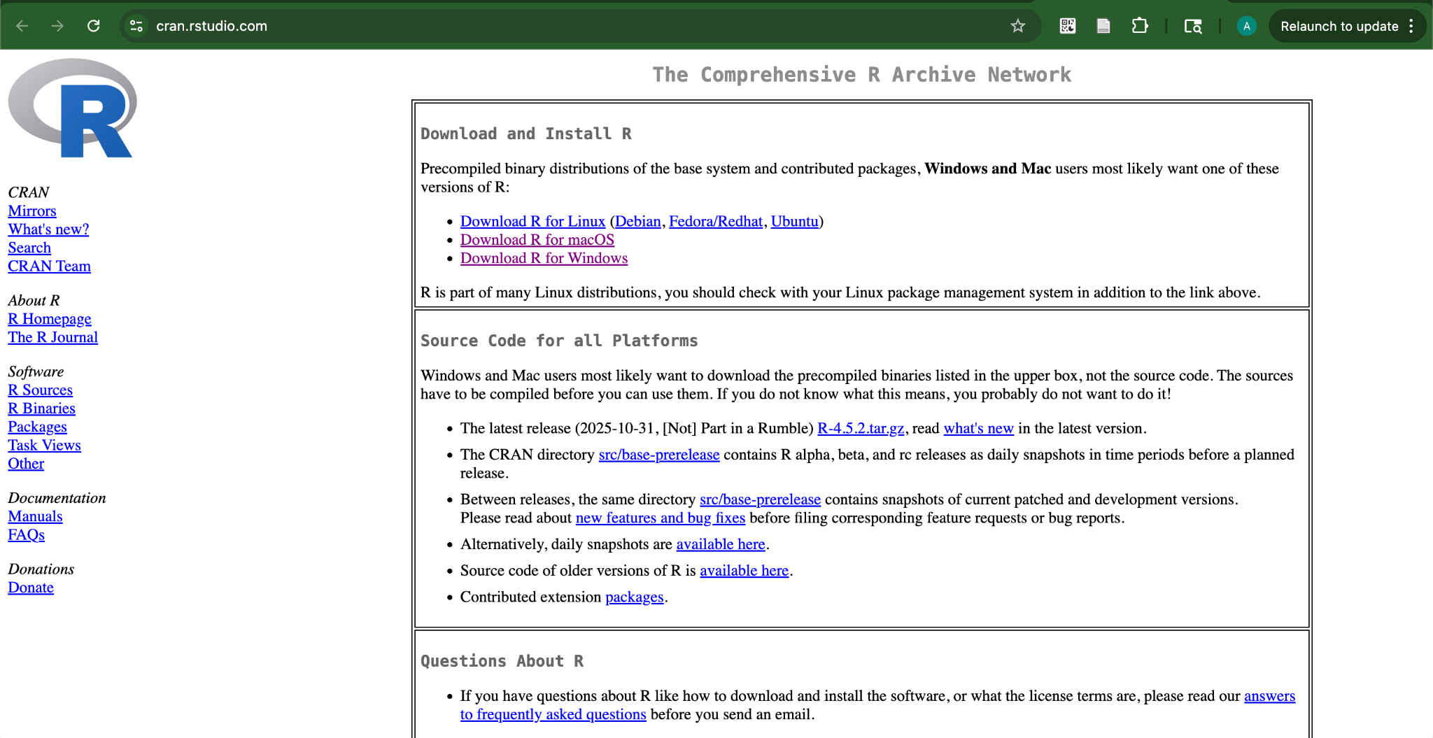Visit the R Homepage link
This screenshot has width=1433, height=738.
pos(50,319)
